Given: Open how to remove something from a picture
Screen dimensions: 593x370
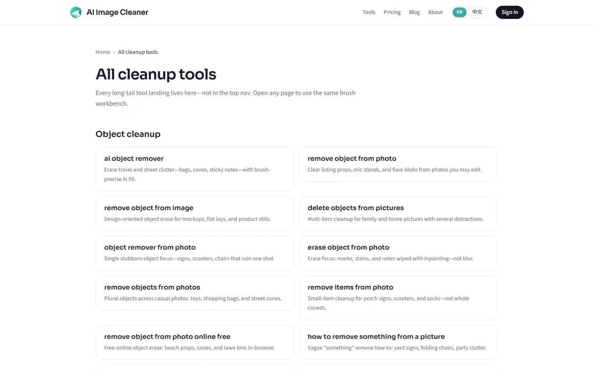Looking at the screenshot, I should point(398,342).
